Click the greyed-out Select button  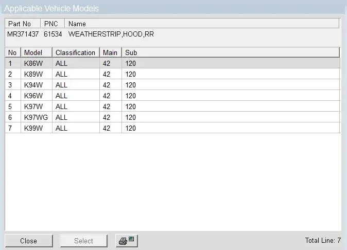click(x=83, y=241)
